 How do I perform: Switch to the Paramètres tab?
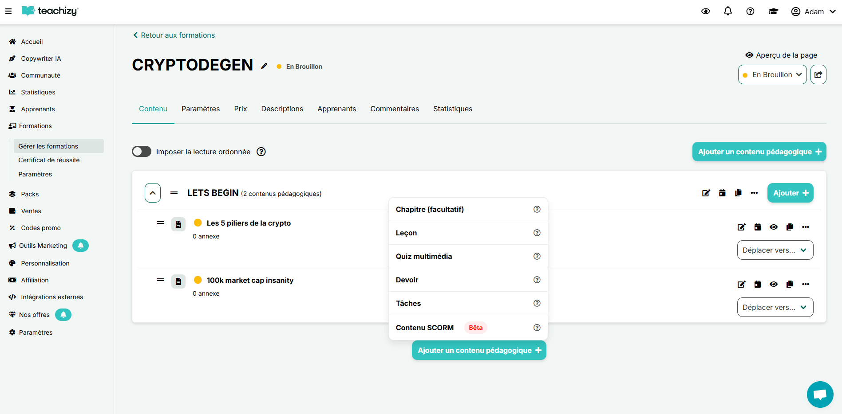[201, 109]
